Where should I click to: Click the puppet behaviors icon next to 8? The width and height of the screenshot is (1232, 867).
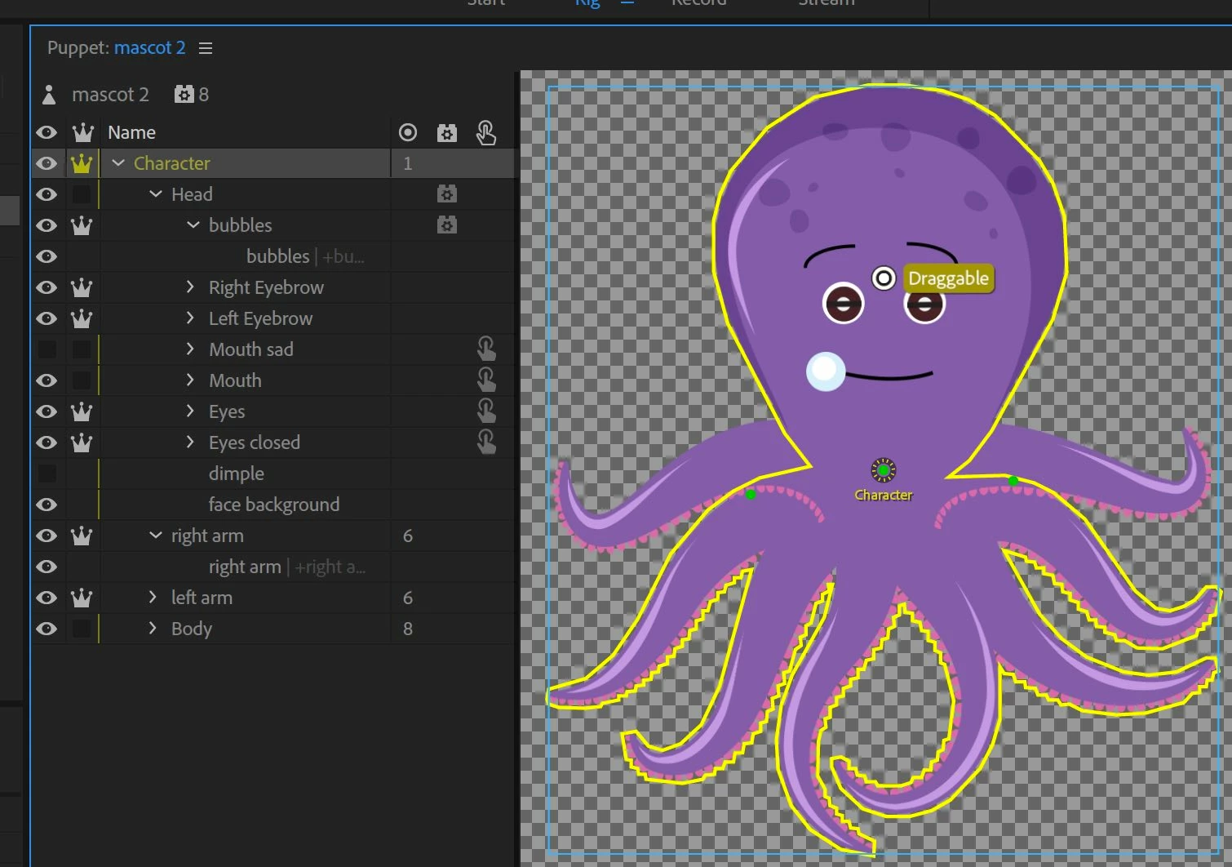pyautogui.click(x=184, y=95)
